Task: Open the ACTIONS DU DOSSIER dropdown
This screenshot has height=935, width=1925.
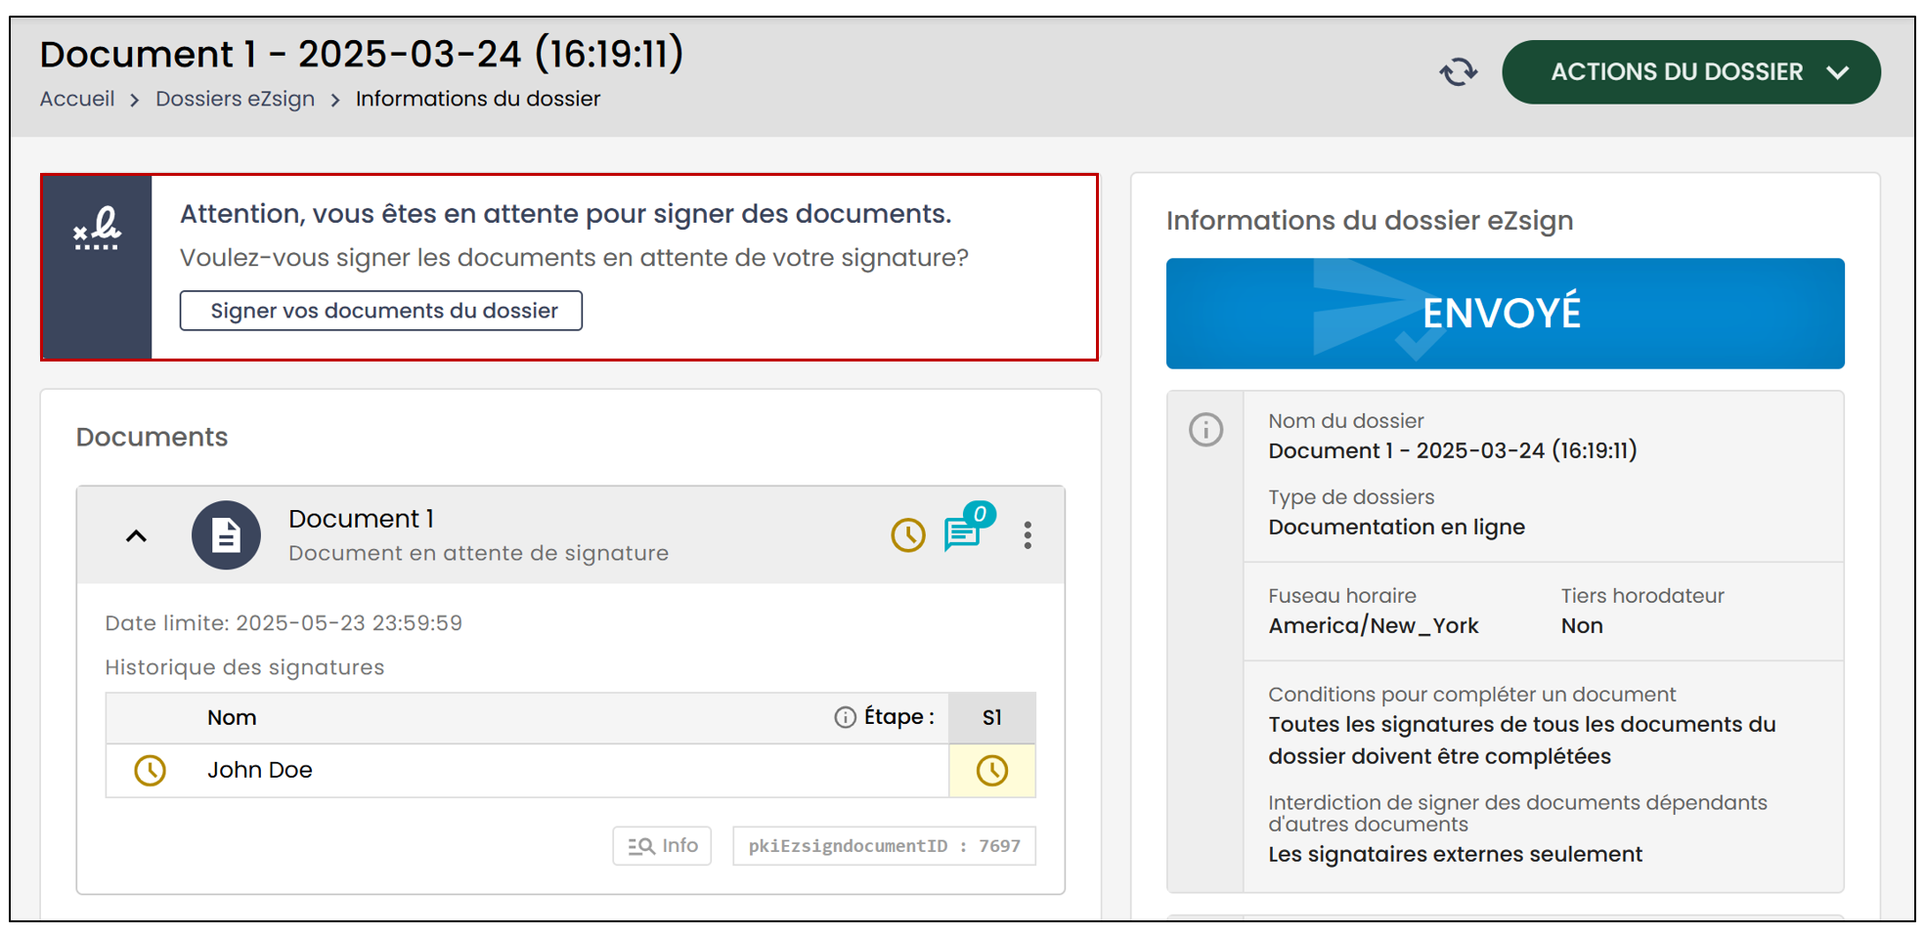Action: point(1690,72)
